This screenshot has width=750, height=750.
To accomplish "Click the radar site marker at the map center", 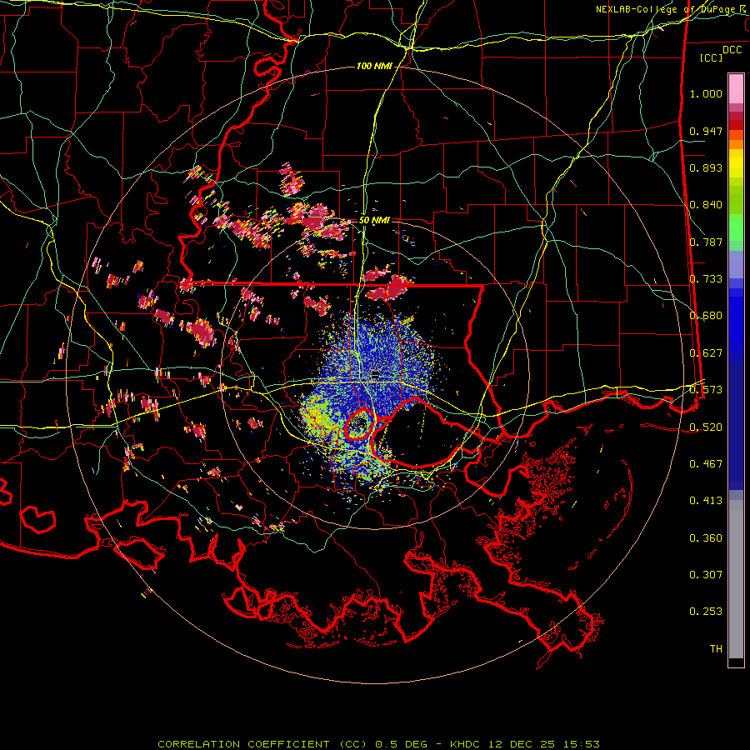I will click(375, 374).
